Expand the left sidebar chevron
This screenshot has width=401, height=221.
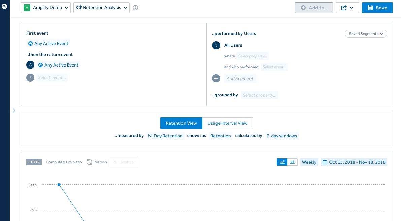[x=14, y=110]
